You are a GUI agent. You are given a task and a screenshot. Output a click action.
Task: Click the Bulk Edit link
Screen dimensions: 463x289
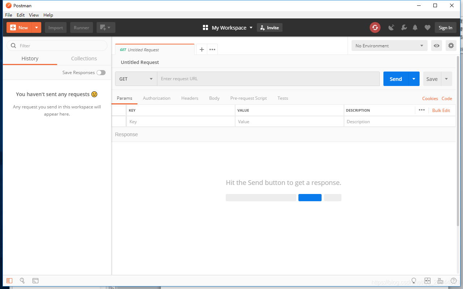coord(441,110)
